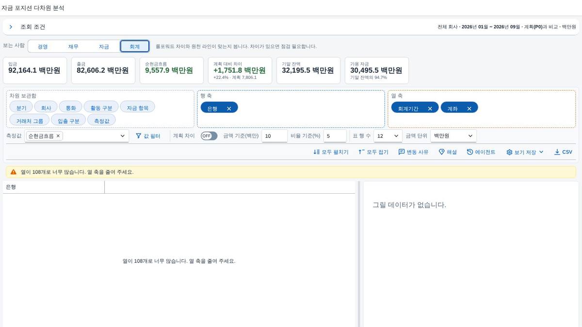Screen dimensions: 582x327
Task: Remove 회계기간 from the column axis
Action: coord(430,109)
